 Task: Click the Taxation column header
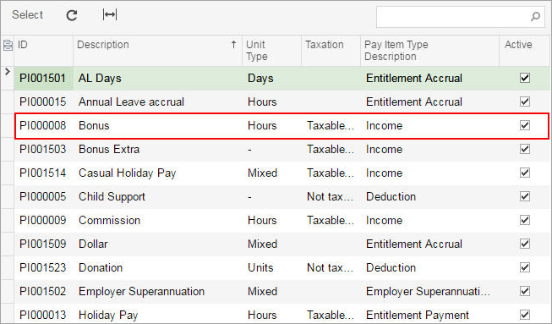(331, 51)
